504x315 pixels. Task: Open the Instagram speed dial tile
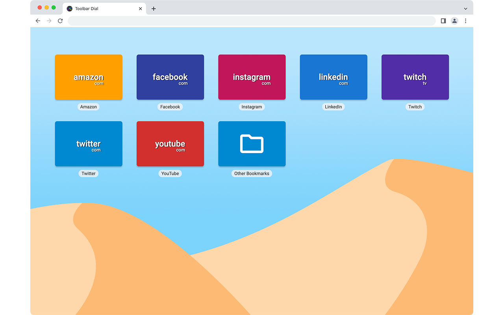click(252, 77)
